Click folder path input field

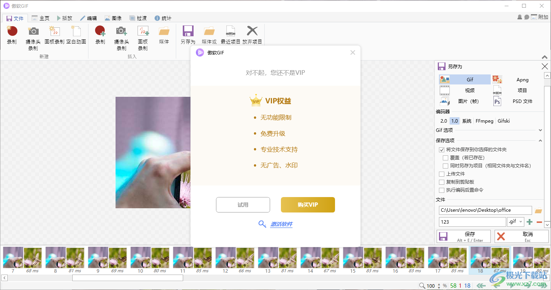(485, 211)
